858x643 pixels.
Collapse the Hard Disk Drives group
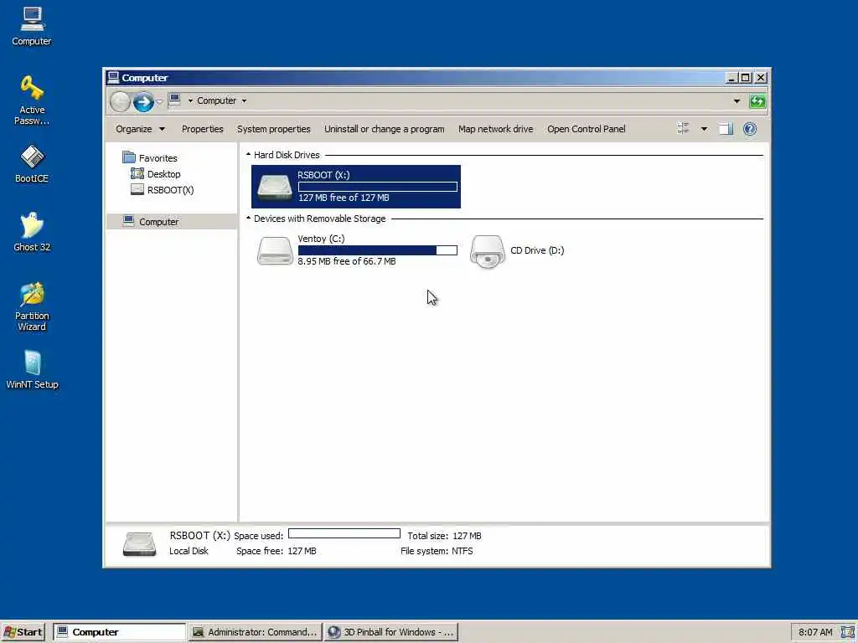point(248,155)
